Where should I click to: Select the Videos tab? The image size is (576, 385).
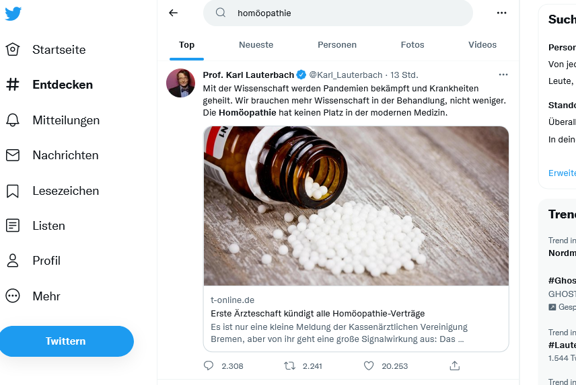482,45
